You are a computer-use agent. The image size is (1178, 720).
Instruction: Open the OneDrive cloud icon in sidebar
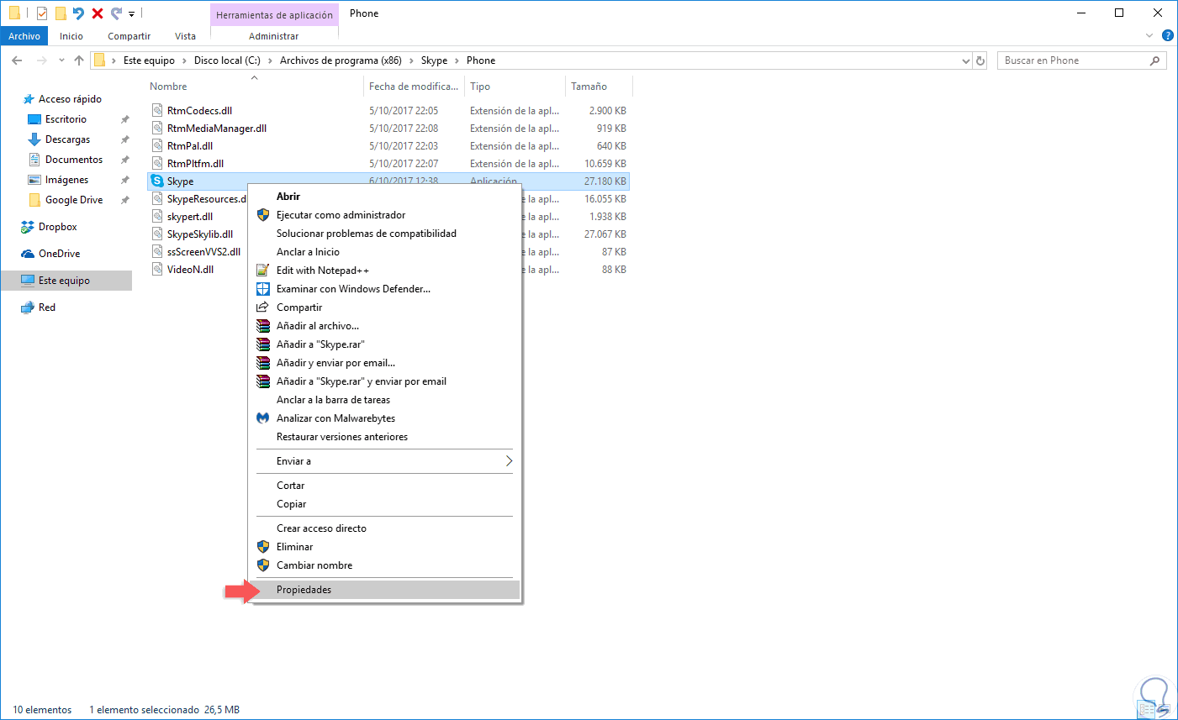pos(28,254)
